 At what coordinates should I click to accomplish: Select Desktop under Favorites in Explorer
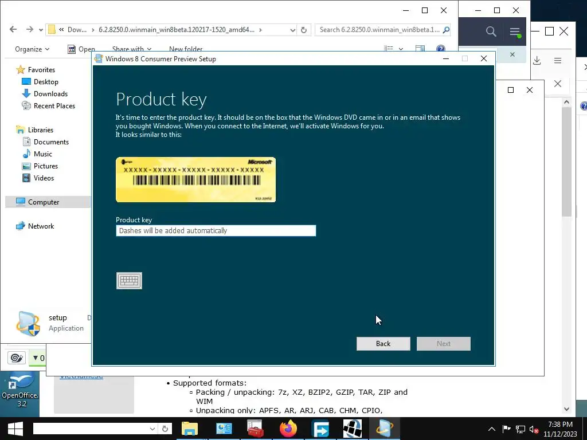coord(46,81)
